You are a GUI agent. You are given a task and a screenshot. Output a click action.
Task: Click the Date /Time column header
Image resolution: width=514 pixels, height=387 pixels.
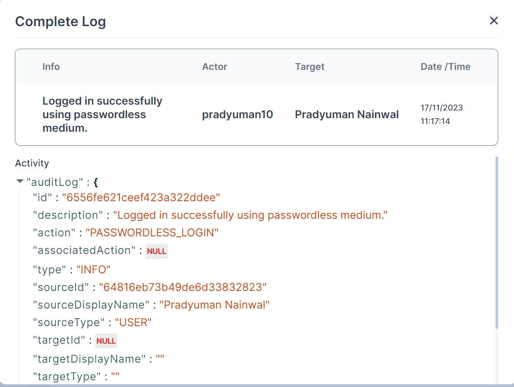click(x=445, y=67)
